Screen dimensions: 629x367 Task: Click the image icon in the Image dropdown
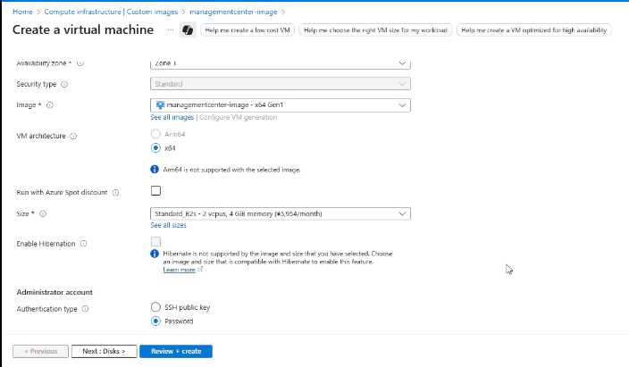point(160,104)
